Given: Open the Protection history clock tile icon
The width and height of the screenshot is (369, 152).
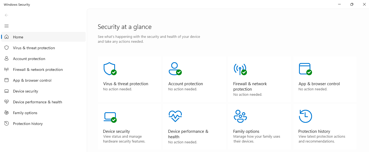Looking at the screenshot, I should [x=305, y=116].
